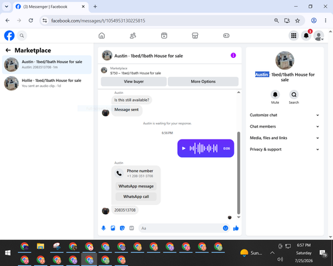Open the notifications bell with red badge
333x266 pixels.
tap(306, 35)
